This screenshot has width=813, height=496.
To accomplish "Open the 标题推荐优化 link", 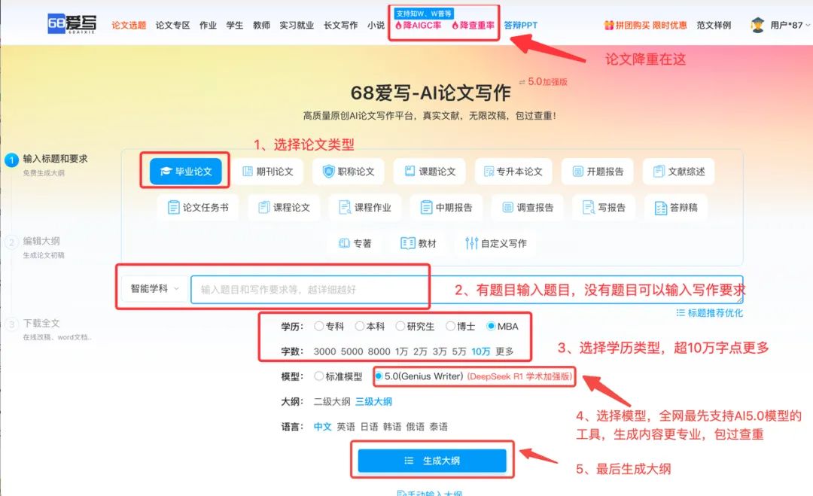I will click(709, 312).
